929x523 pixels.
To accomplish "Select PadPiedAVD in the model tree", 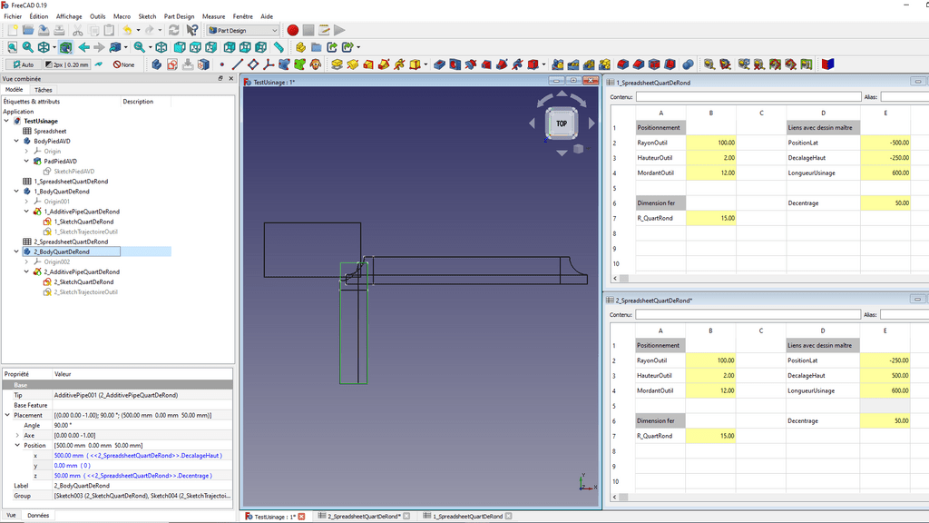I will [60, 162].
